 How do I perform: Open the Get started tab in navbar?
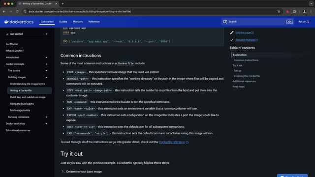click(x=47, y=22)
